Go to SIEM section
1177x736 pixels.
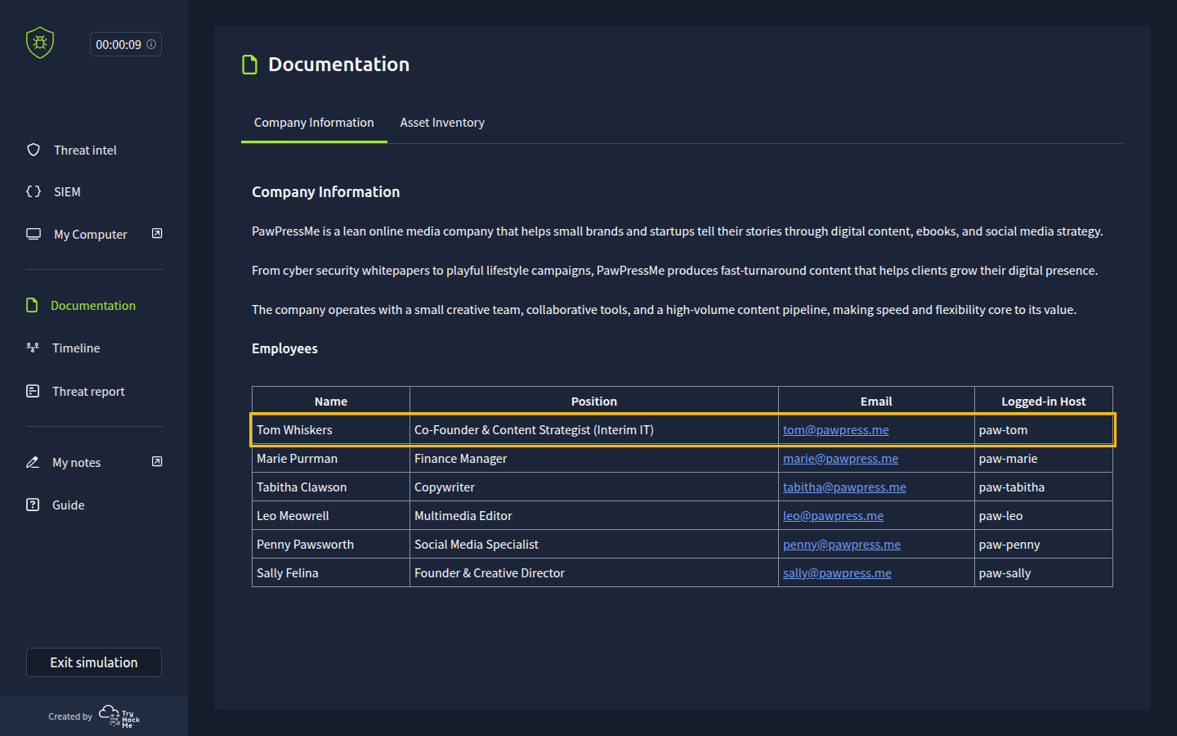pos(67,191)
